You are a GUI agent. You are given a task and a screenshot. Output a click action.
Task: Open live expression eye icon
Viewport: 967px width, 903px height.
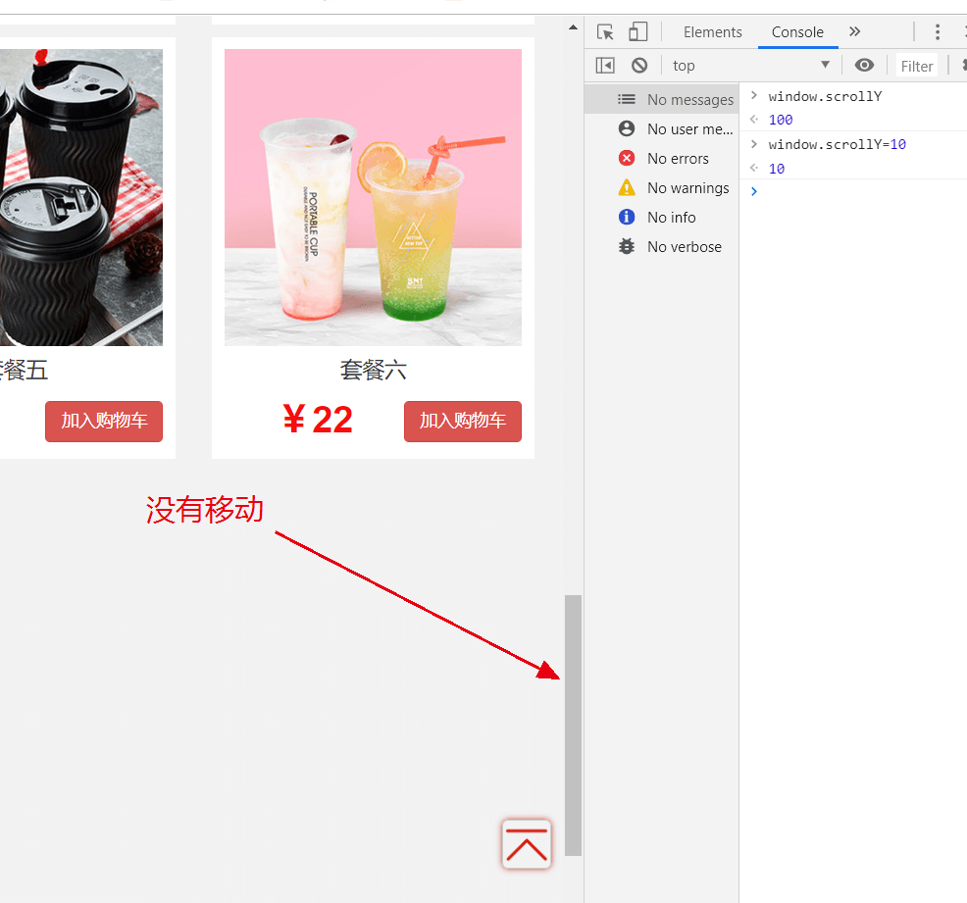point(864,66)
